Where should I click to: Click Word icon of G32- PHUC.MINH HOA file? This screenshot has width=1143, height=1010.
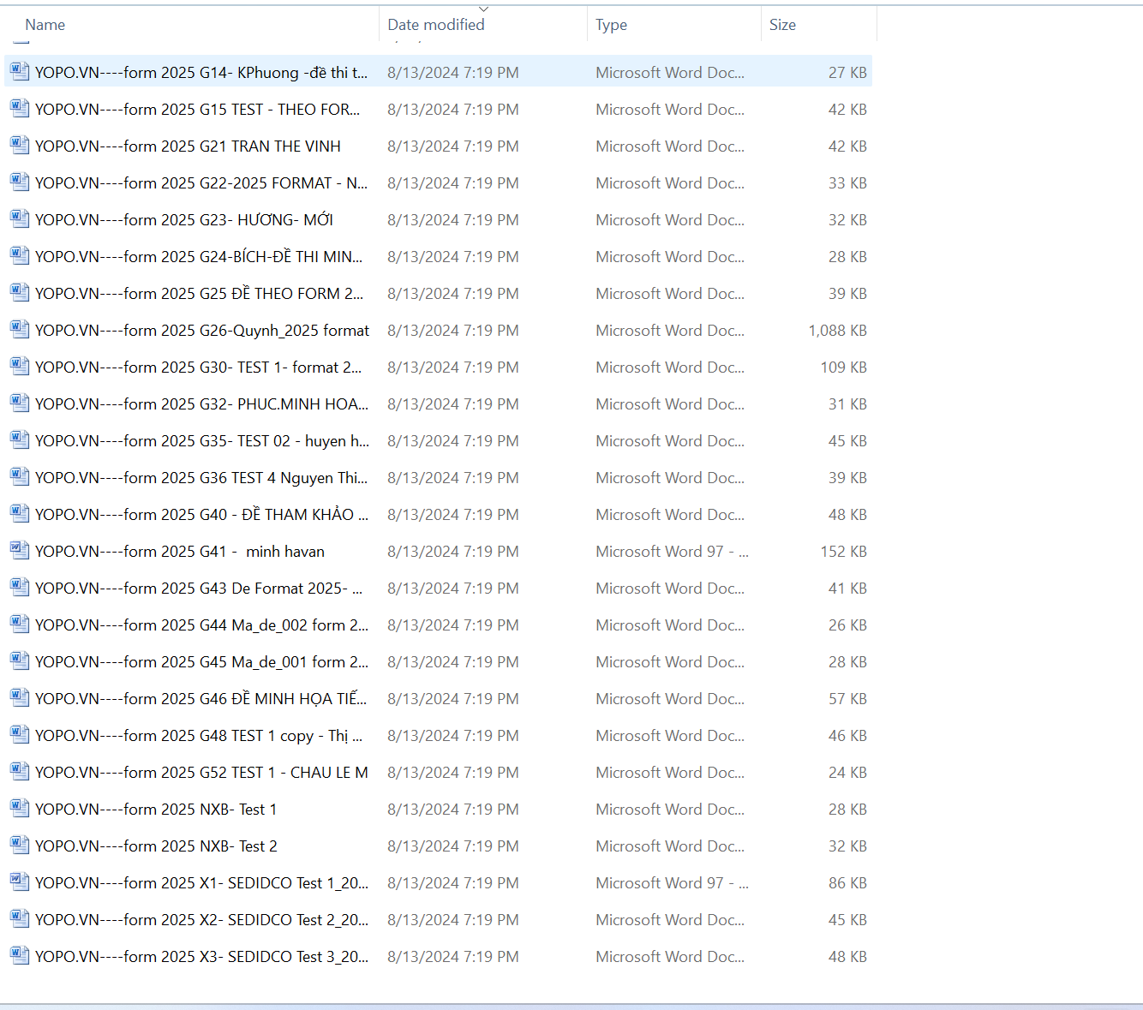20,403
